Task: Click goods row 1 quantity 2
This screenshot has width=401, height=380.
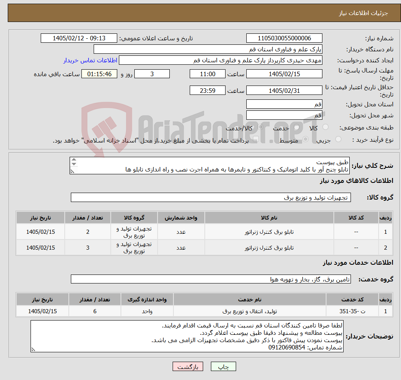Action: (x=88, y=232)
